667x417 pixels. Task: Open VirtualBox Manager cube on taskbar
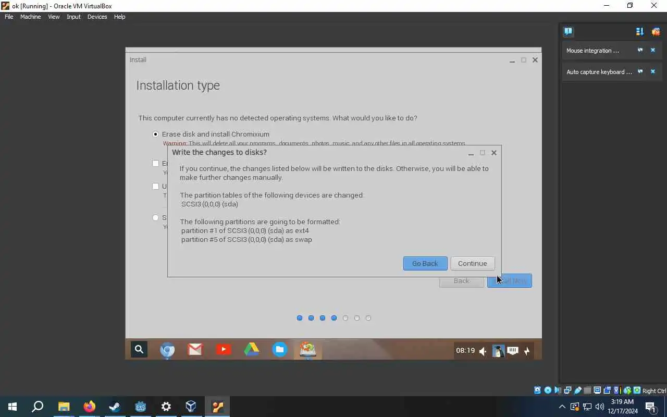pyautogui.click(x=191, y=407)
